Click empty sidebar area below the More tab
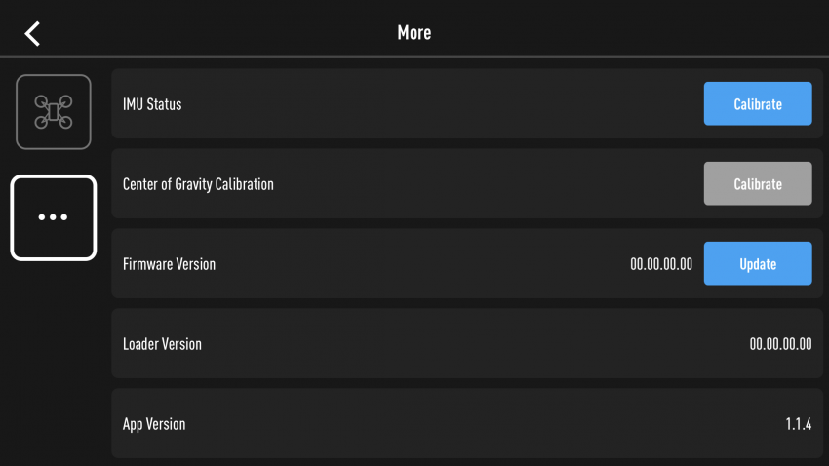Screen dimensions: 829x466 54,365
